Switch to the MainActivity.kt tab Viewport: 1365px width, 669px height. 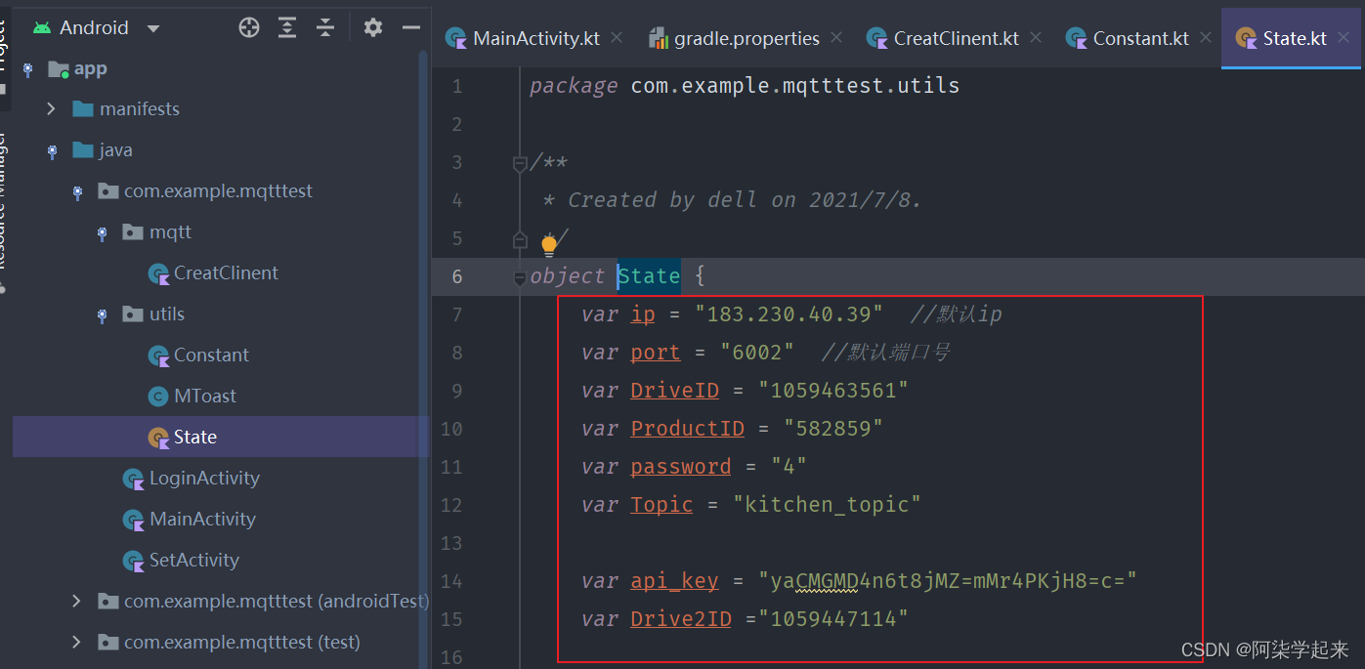tap(535, 38)
